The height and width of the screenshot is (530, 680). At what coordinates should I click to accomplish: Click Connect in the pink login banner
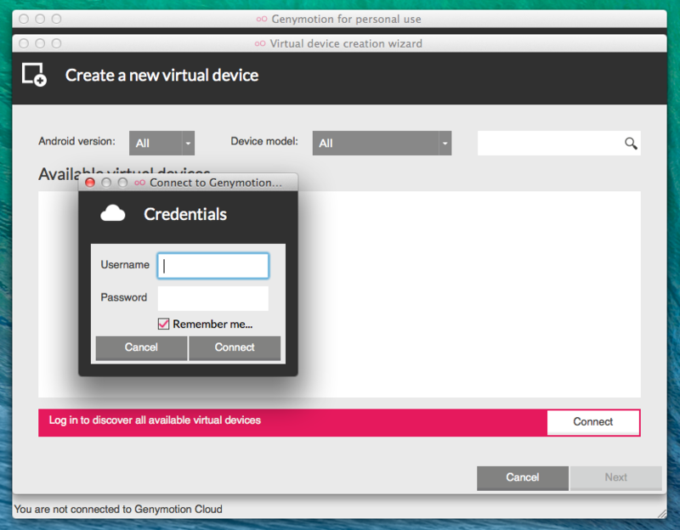(x=592, y=422)
